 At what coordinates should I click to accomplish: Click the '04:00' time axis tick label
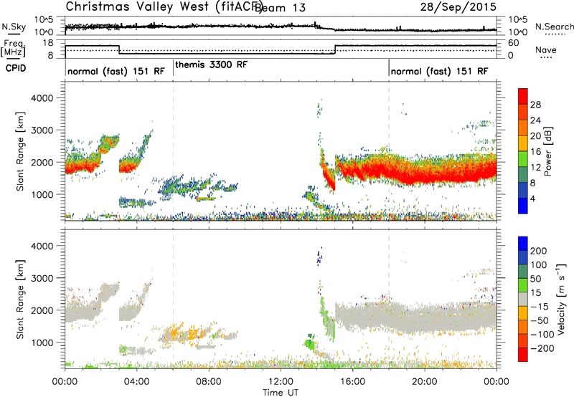(x=137, y=382)
